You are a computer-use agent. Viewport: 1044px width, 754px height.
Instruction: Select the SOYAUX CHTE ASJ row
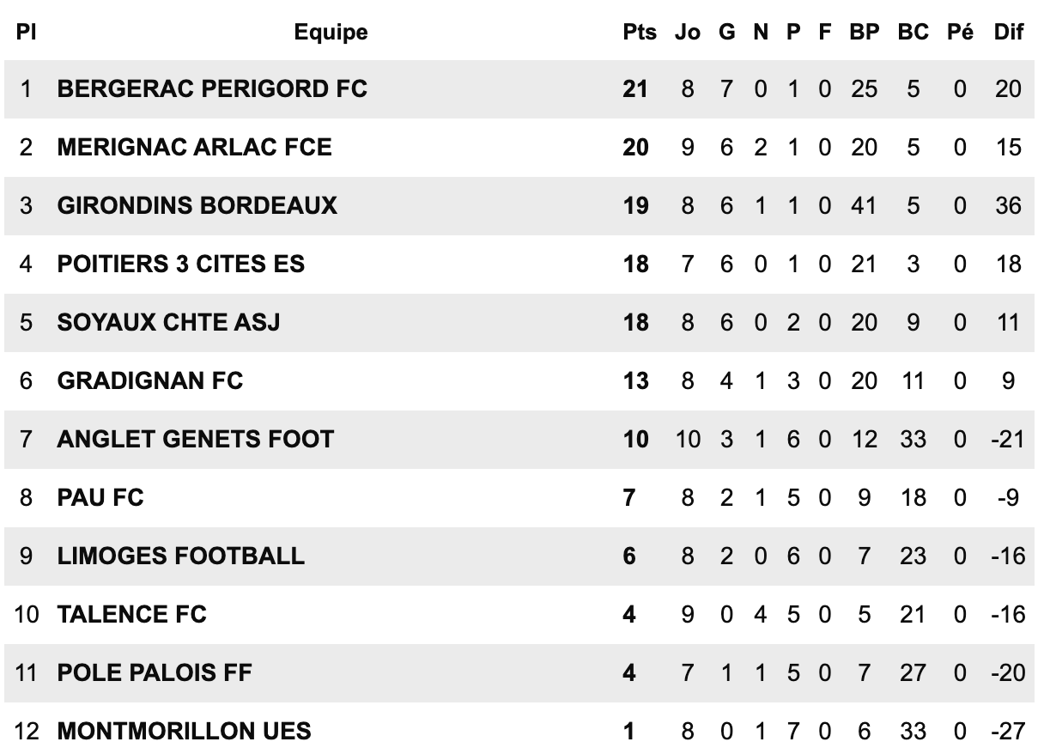[522, 322]
